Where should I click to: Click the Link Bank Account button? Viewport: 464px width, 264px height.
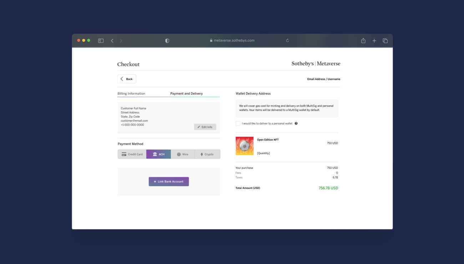click(169, 182)
